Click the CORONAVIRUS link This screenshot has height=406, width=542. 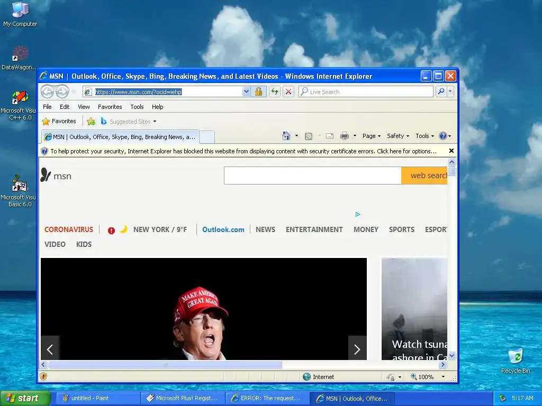(69, 229)
